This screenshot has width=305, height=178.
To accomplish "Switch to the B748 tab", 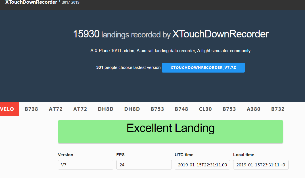I will (181, 109).
